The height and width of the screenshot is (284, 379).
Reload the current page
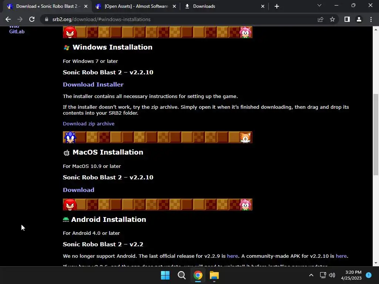pos(32,19)
